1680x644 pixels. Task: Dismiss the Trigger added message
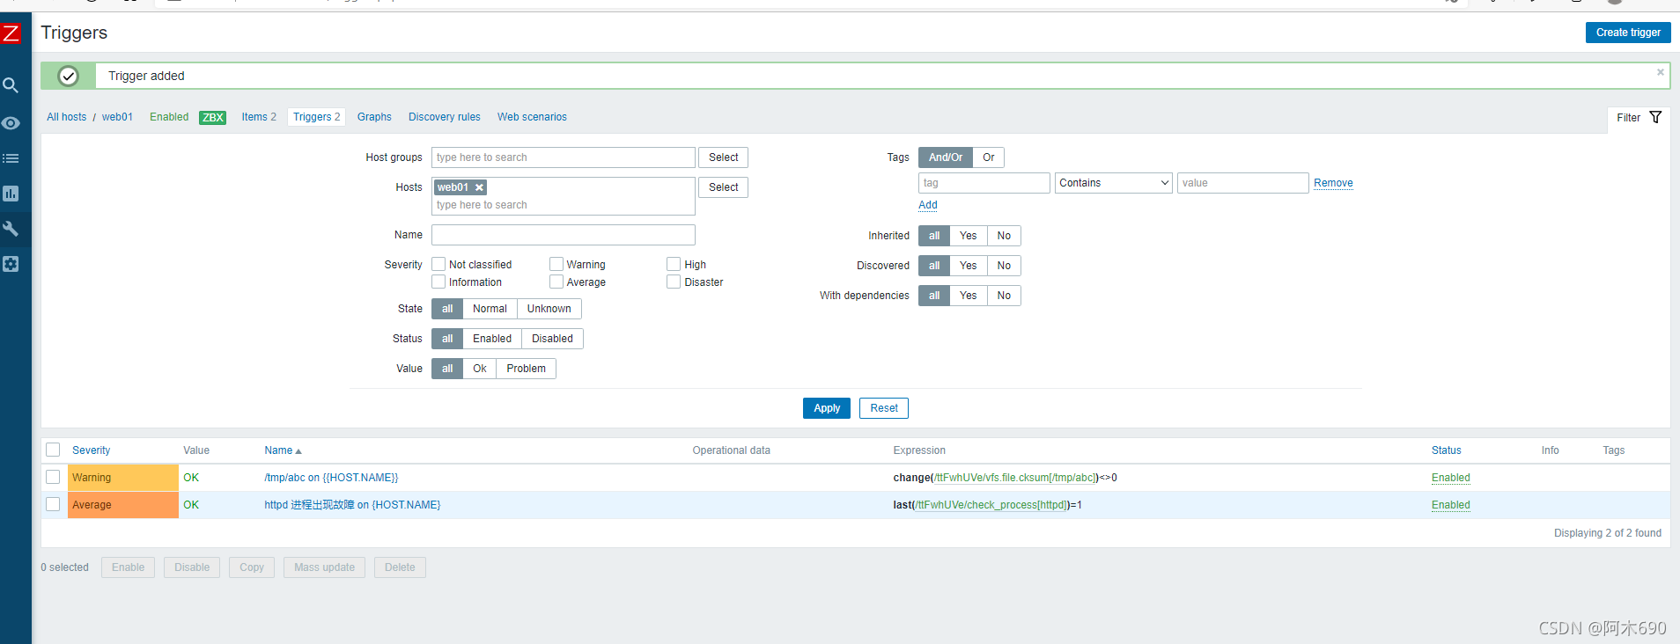pyautogui.click(x=1661, y=72)
